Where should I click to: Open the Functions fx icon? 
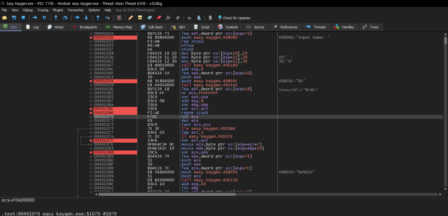point(169,18)
